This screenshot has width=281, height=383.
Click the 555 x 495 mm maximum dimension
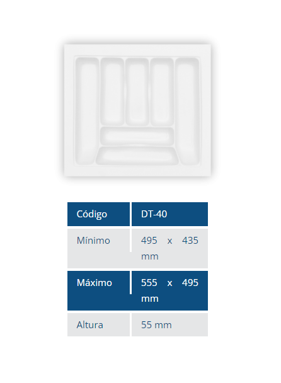(x=170, y=290)
